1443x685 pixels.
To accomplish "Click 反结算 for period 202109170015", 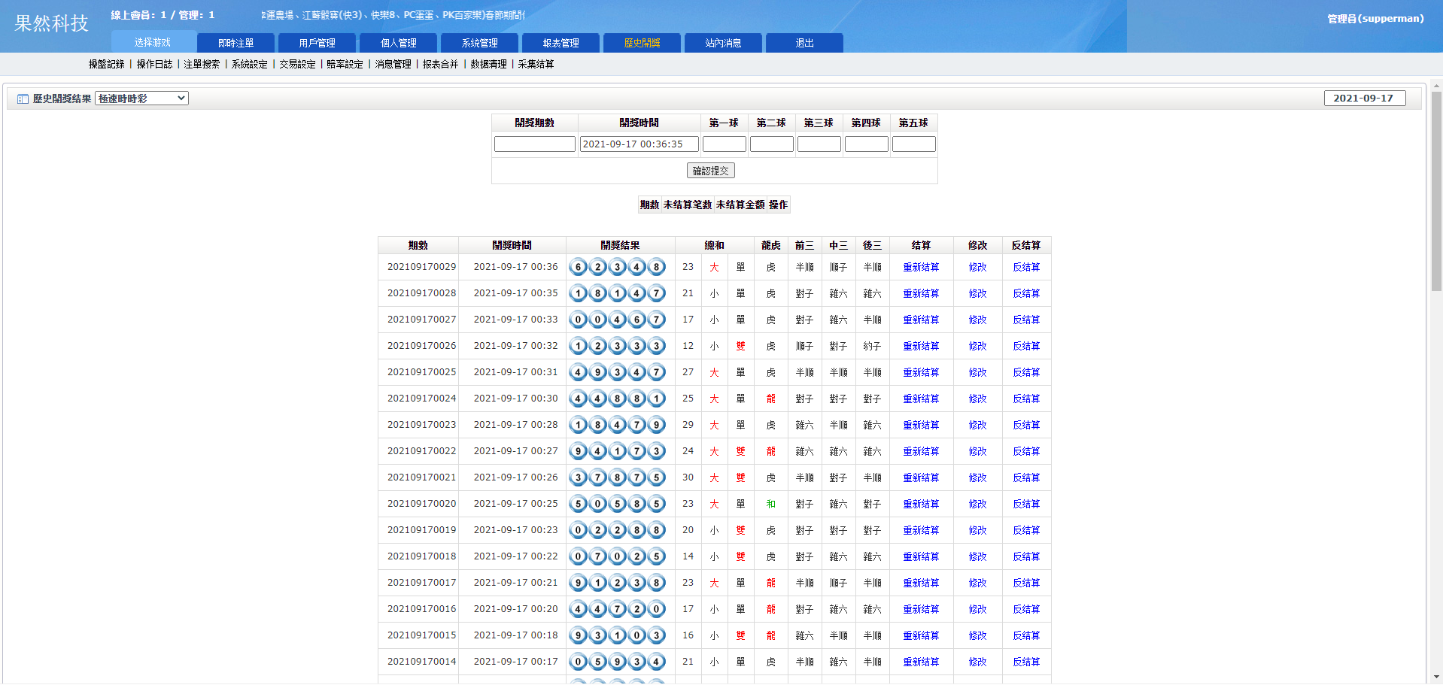I will [1026, 635].
